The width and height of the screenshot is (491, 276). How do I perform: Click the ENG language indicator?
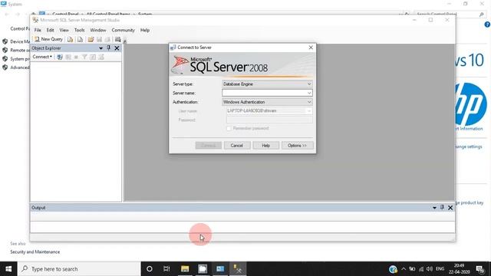tap(440, 269)
